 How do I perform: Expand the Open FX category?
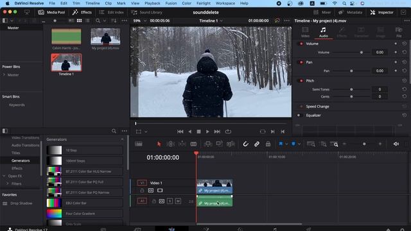[x=4, y=176]
